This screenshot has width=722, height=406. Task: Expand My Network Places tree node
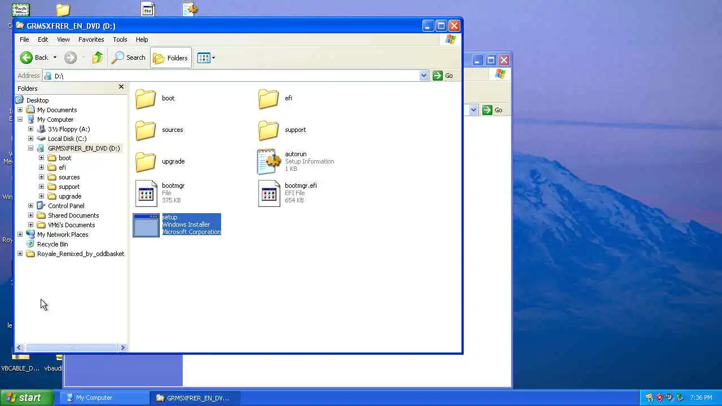(x=20, y=235)
